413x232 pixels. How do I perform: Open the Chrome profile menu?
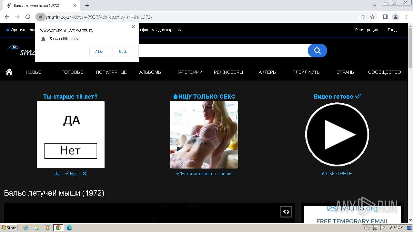(x=395, y=17)
